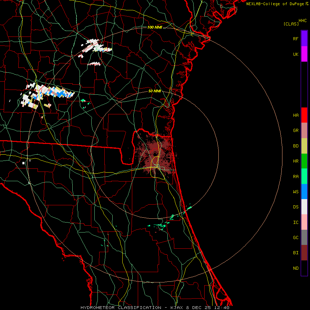This screenshot has width=310, height=310.
Task: Click the DS legend label
Action: pos(296,207)
